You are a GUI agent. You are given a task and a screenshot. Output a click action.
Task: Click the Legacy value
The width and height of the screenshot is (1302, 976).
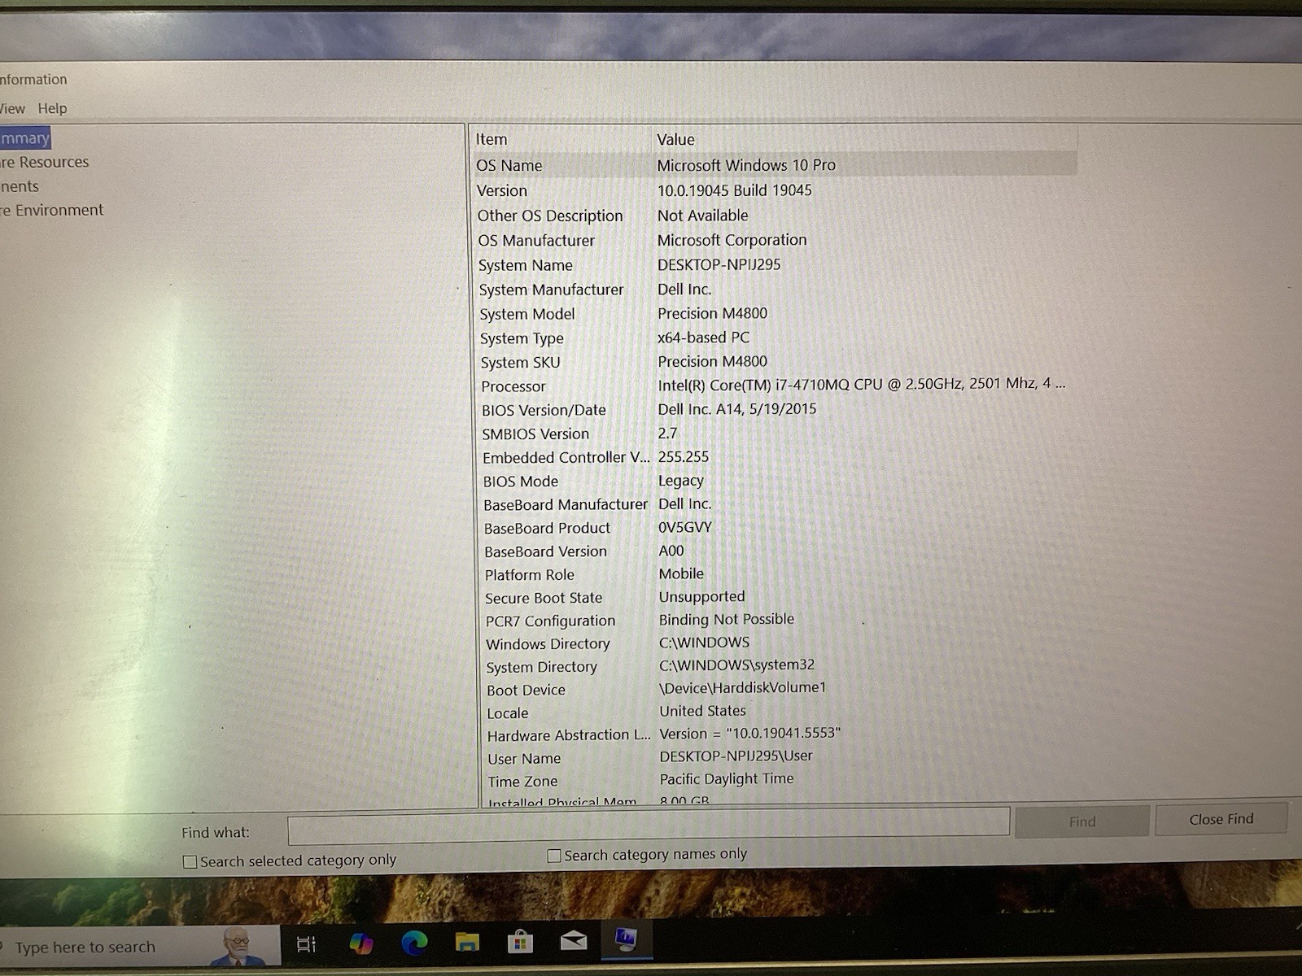click(681, 481)
